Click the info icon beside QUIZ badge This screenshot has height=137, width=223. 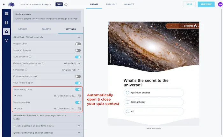[66, 4]
